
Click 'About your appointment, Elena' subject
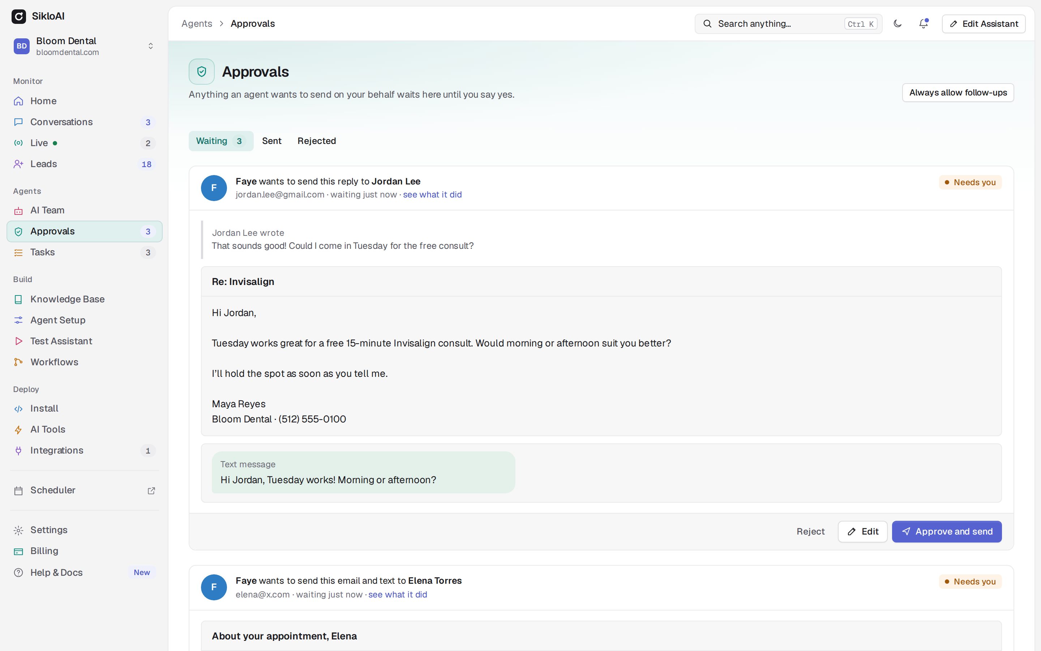point(284,636)
